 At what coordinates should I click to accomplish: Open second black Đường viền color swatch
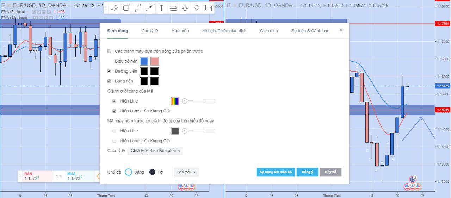[x=155, y=71]
